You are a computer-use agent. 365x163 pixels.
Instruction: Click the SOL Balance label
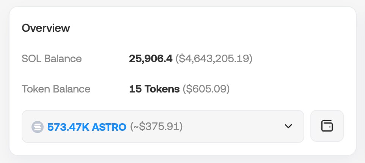coord(52,59)
